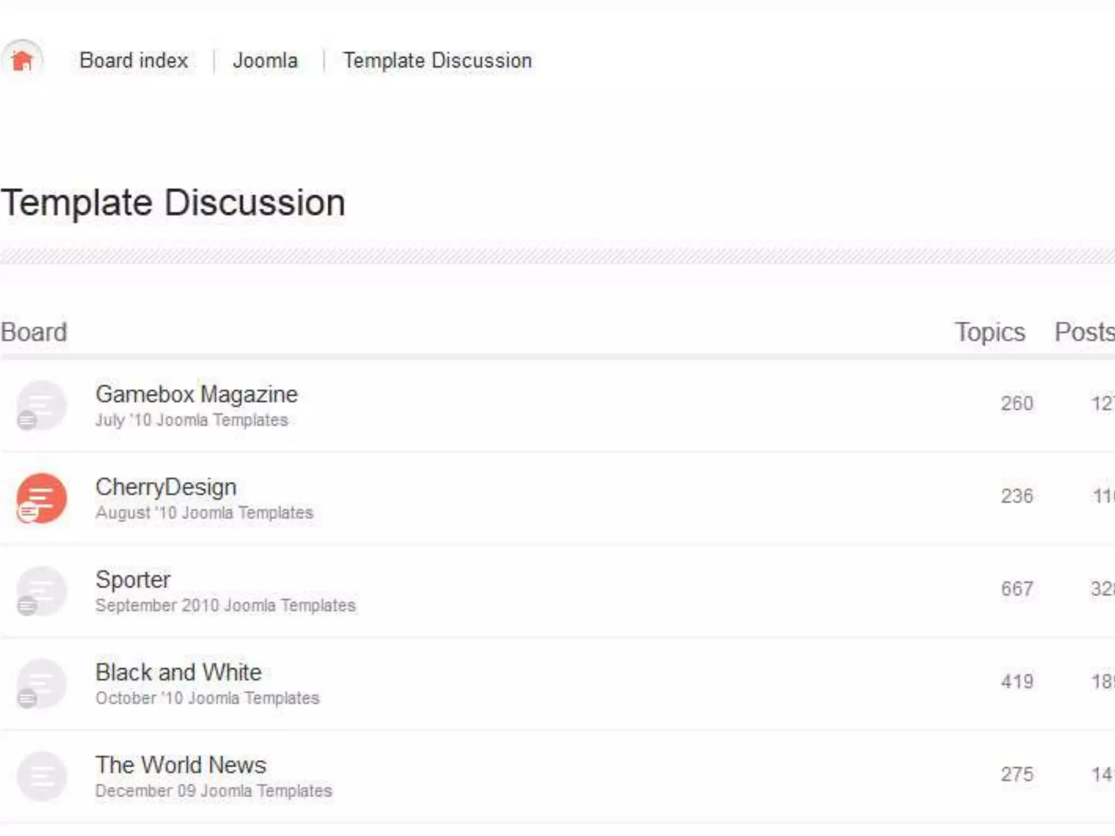Image resolution: width=1115 pixels, height=836 pixels.
Task: Click the red home icon
Action: [x=22, y=60]
